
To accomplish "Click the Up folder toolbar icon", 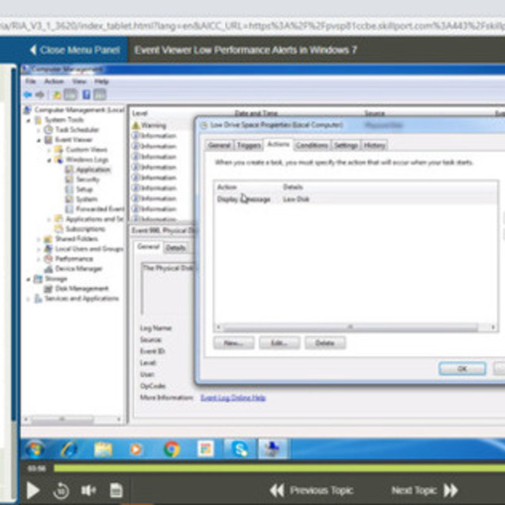I will click(x=57, y=95).
